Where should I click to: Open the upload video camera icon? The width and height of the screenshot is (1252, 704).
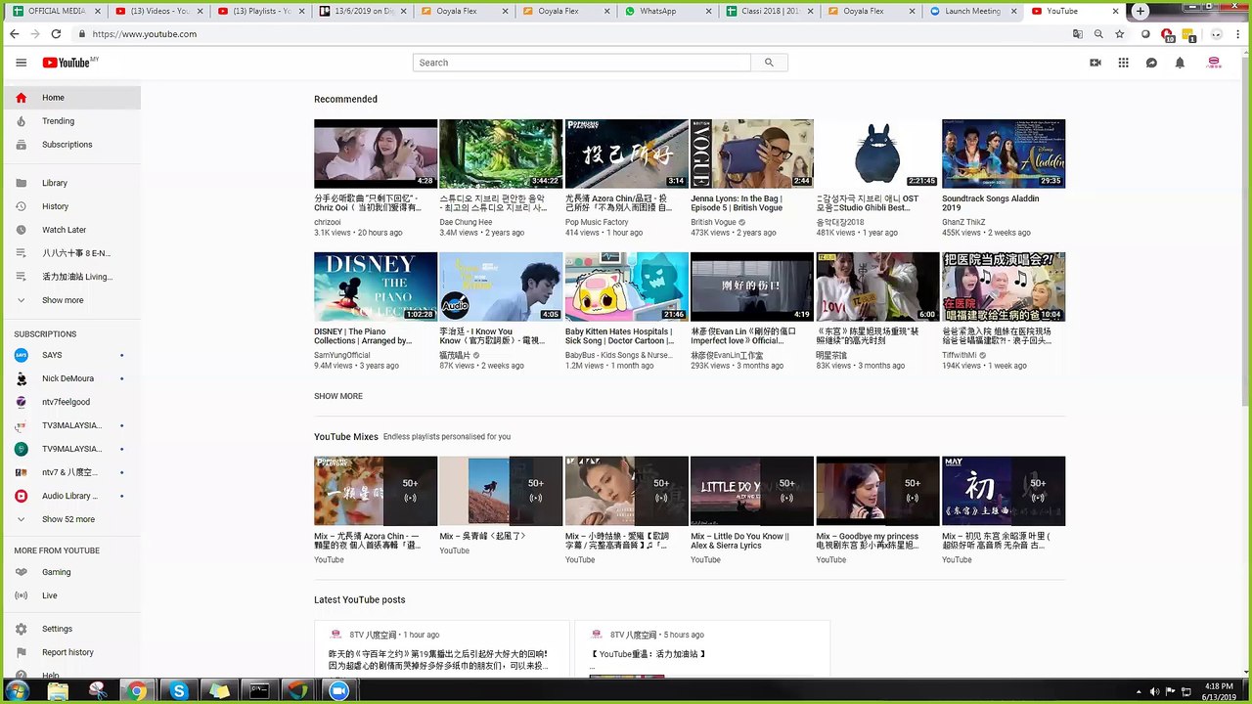1095,63
